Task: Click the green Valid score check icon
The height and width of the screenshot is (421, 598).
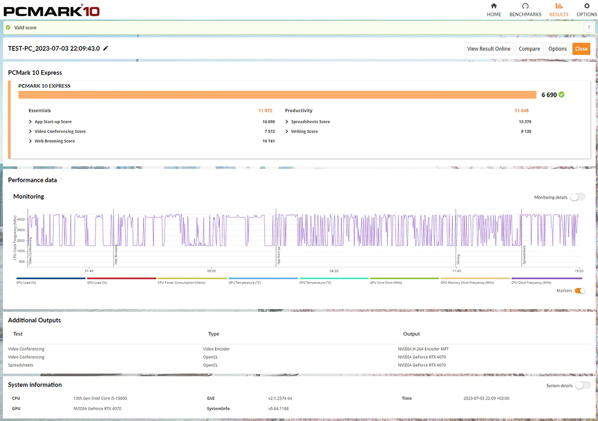Action: [x=8, y=27]
